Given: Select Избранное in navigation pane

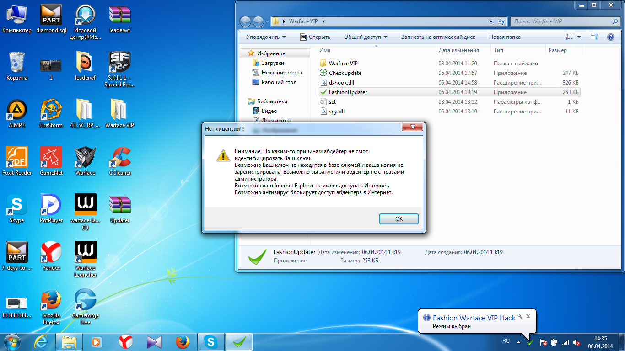Looking at the screenshot, I should pos(271,53).
